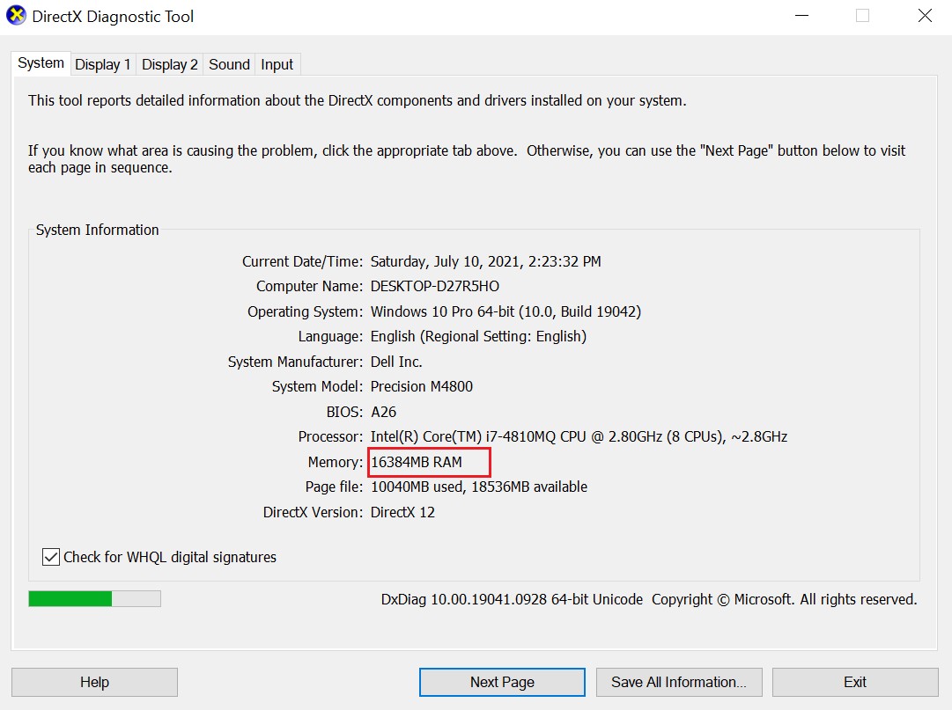Viewport: 952px width, 710px height.
Task: Click the green diagnostic progress bar
Action: [x=94, y=599]
